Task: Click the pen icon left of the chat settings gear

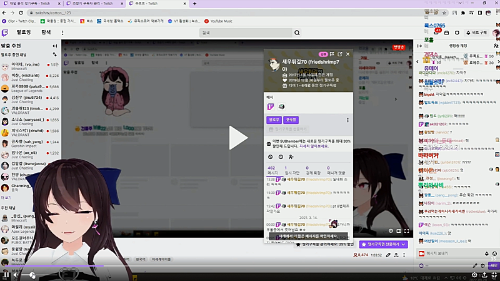Action: point(475,266)
